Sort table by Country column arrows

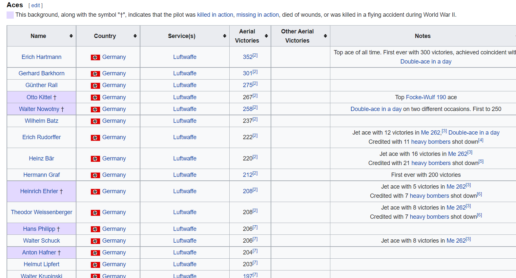click(135, 36)
